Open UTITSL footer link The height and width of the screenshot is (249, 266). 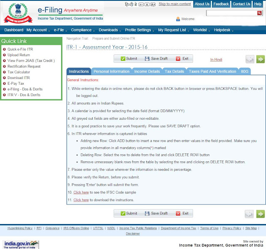pyautogui.click(x=98, y=228)
